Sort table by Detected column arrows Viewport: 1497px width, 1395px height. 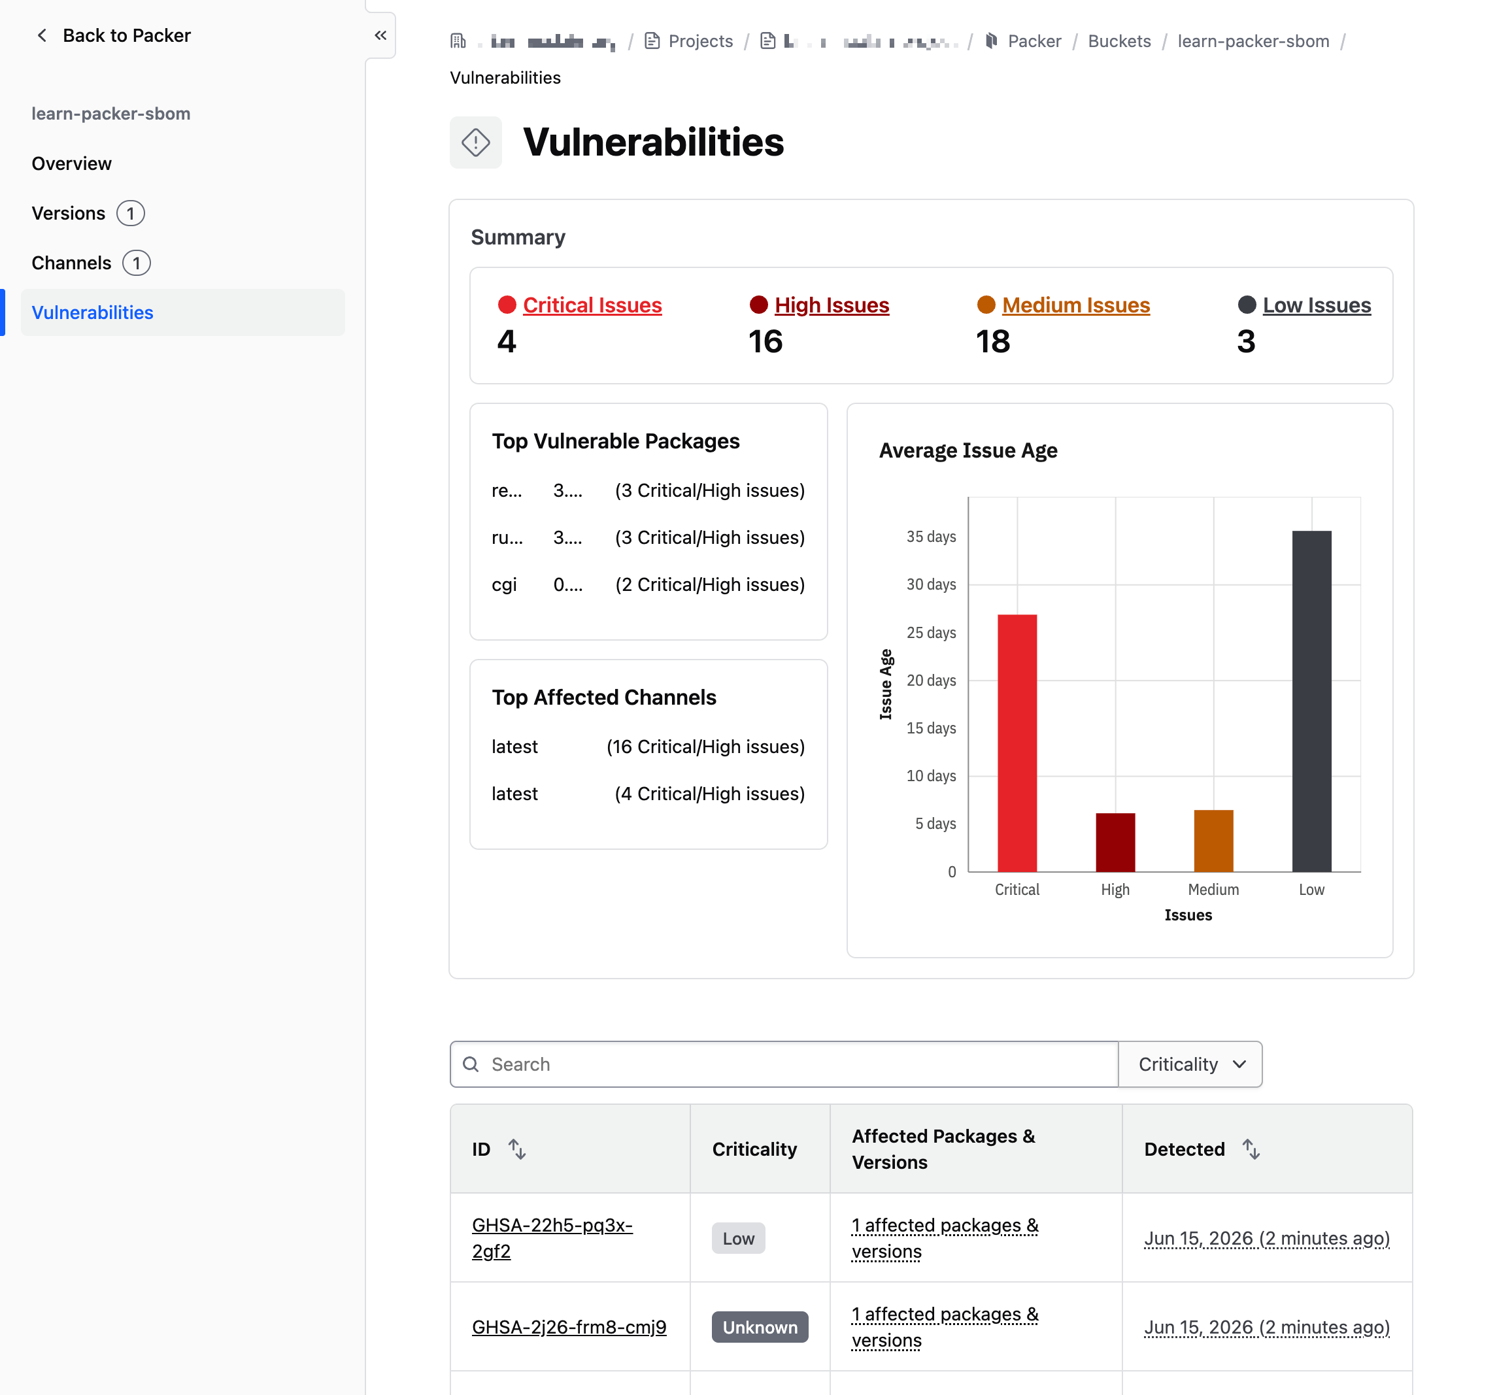(1251, 1149)
